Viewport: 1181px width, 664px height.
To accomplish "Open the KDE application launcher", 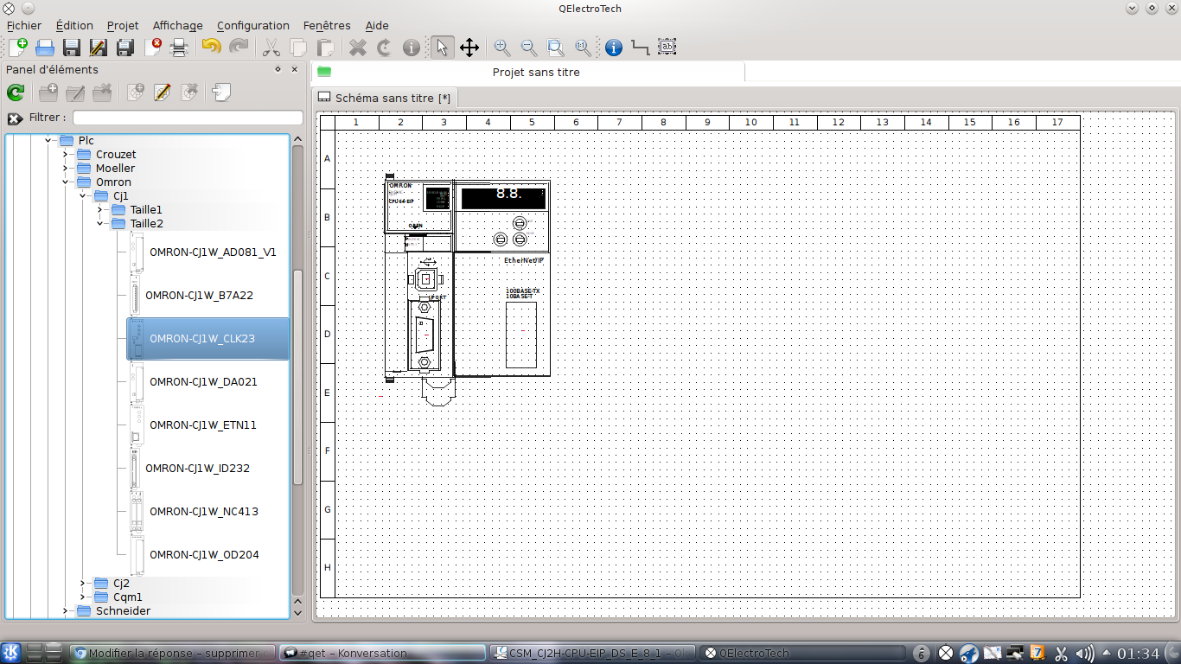I will pos(11,653).
